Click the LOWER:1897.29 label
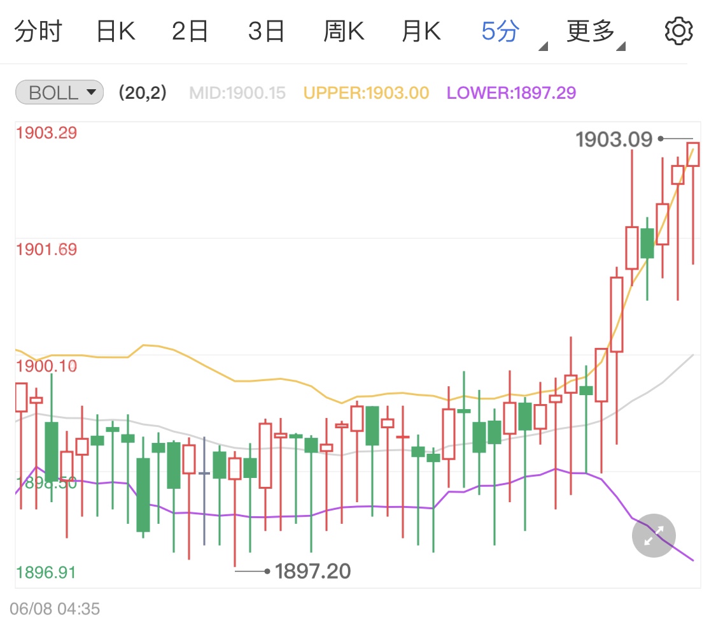Image resolution: width=716 pixels, height=629 pixels. [x=511, y=93]
